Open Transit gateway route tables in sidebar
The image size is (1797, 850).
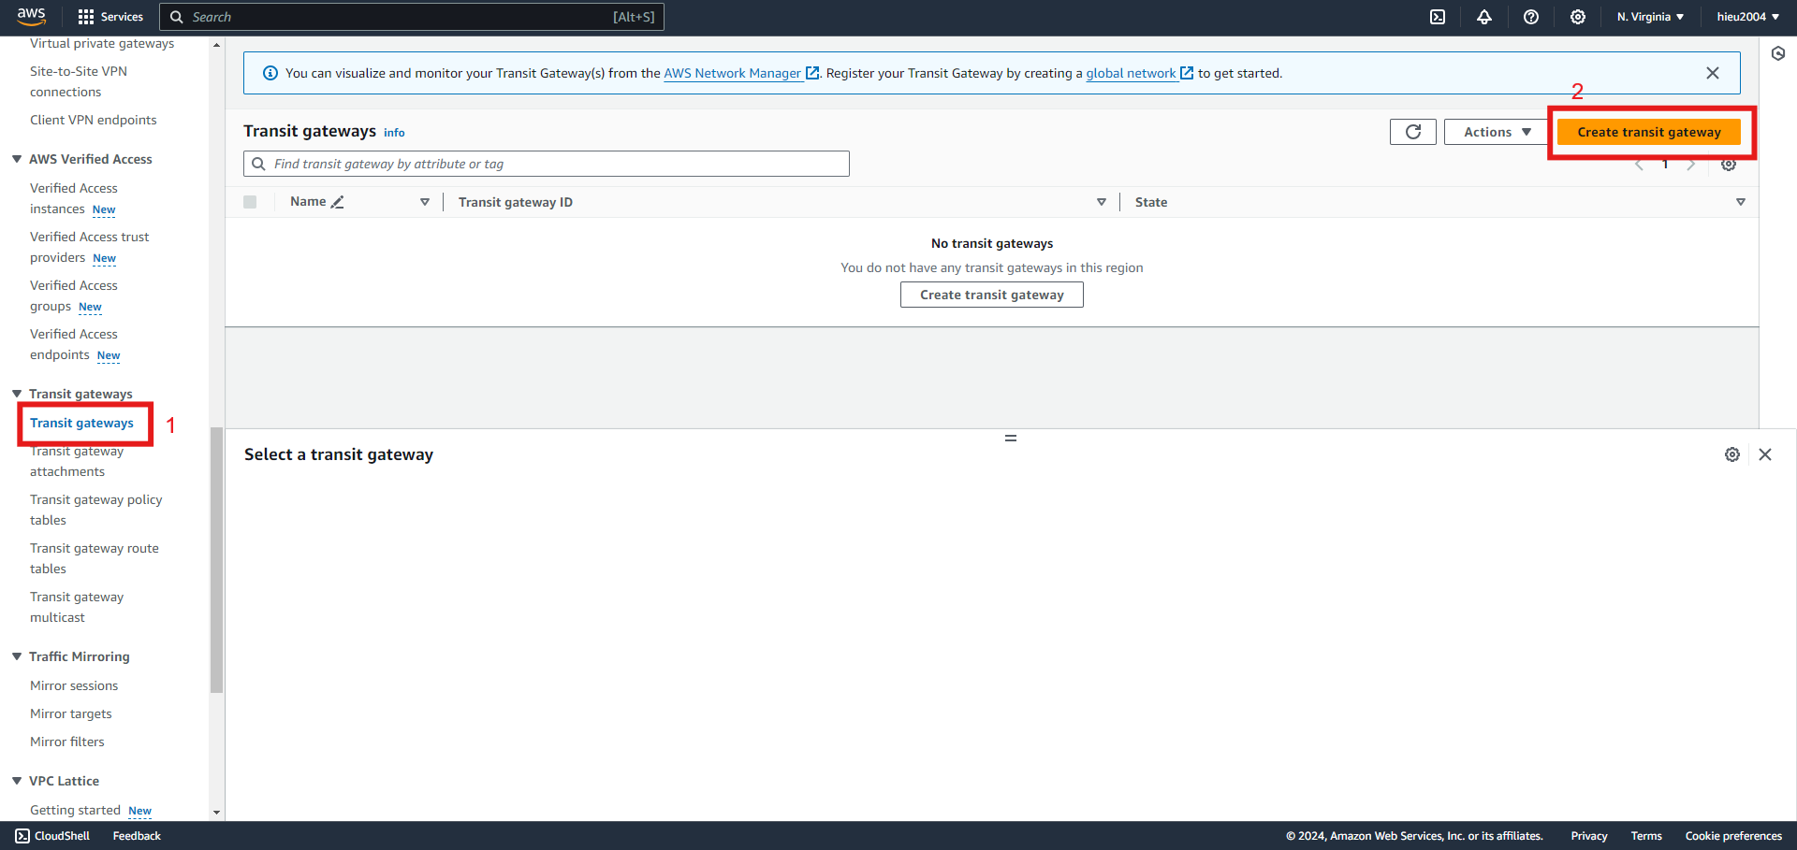95,558
